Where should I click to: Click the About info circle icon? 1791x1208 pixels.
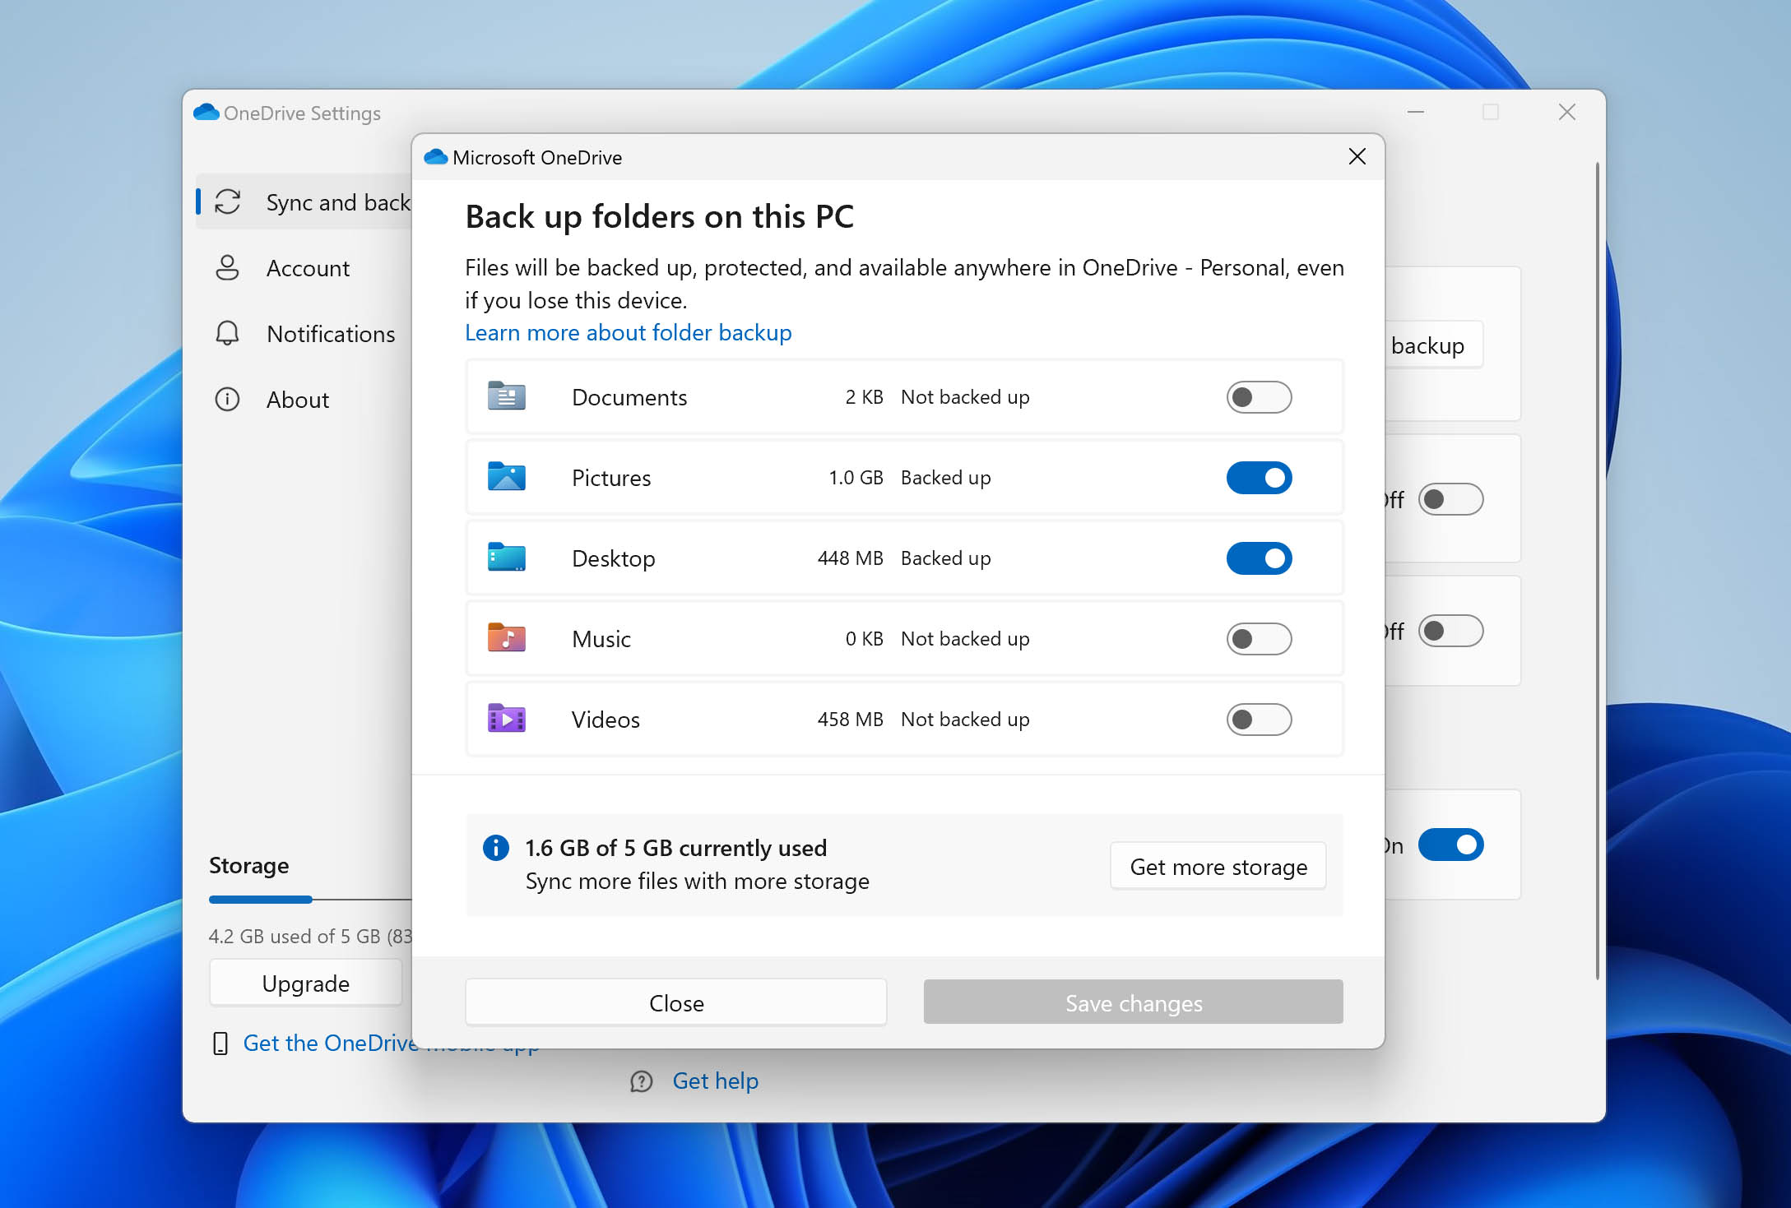(x=227, y=400)
